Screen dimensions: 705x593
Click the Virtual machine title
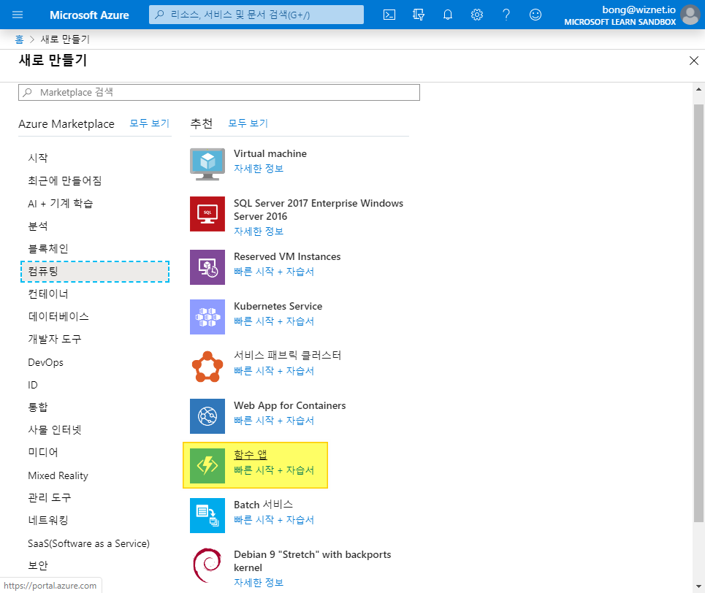(x=270, y=154)
